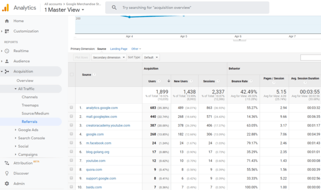Open the Channels report
The width and height of the screenshot is (321, 190).
point(30,97)
